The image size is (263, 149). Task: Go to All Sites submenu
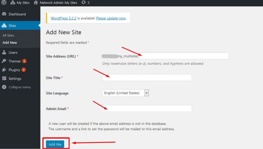[x=8, y=35]
